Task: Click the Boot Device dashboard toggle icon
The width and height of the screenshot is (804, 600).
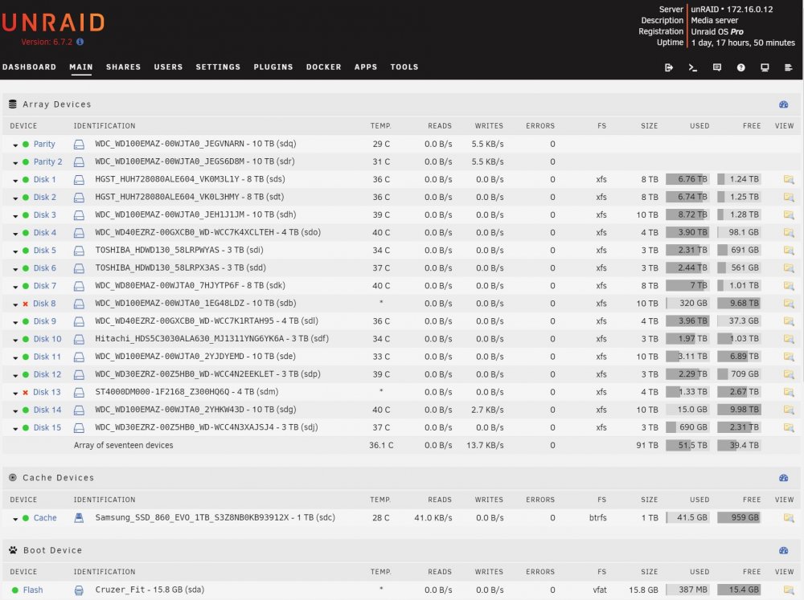Action: pyautogui.click(x=783, y=550)
